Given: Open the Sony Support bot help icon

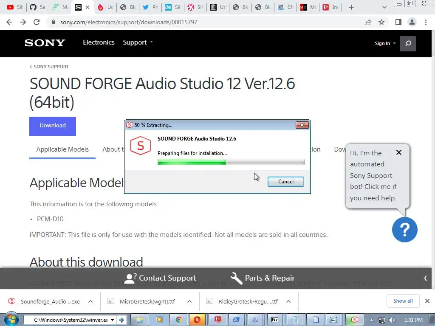Looking at the screenshot, I should (404, 230).
